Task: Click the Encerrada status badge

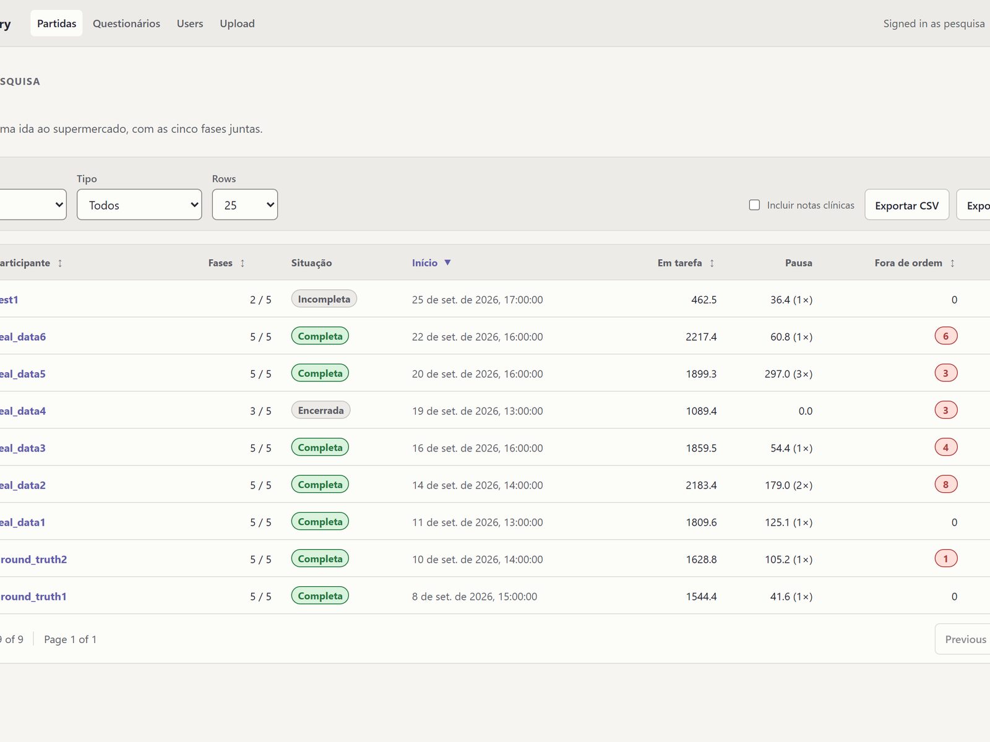Action: click(321, 410)
